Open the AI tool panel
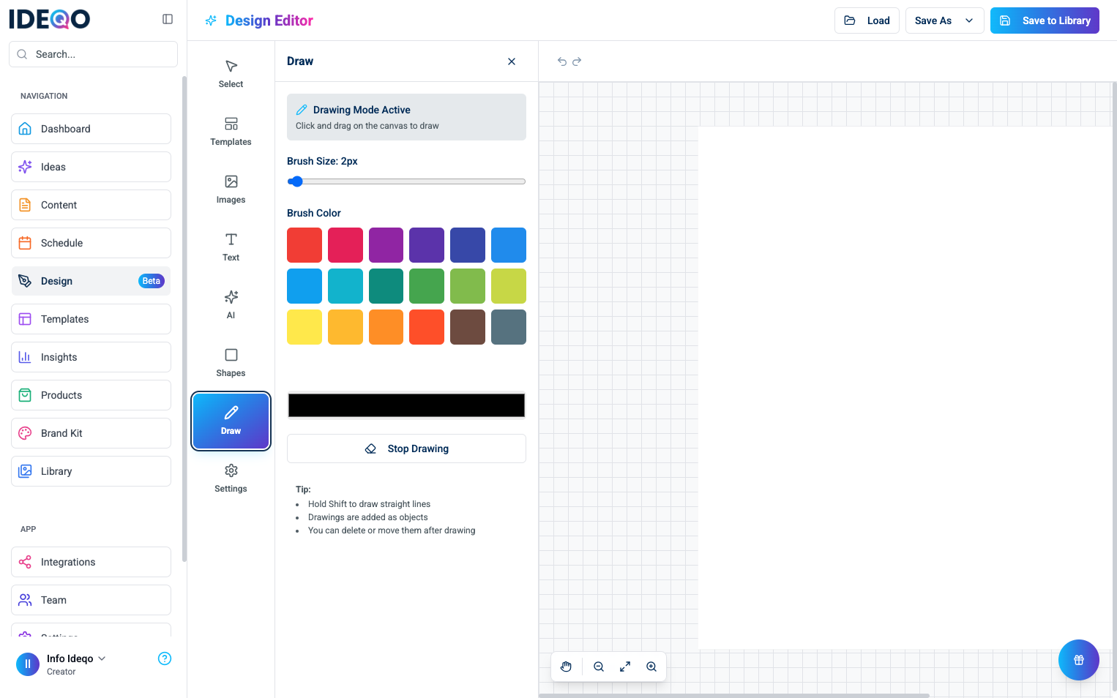Screen dimensions: 1117x698 pos(231,304)
